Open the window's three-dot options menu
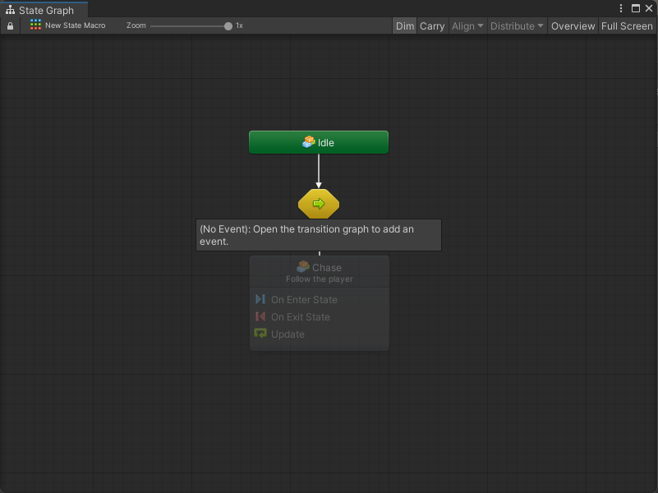Viewport: 658px width, 493px height. tap(621, 8)
